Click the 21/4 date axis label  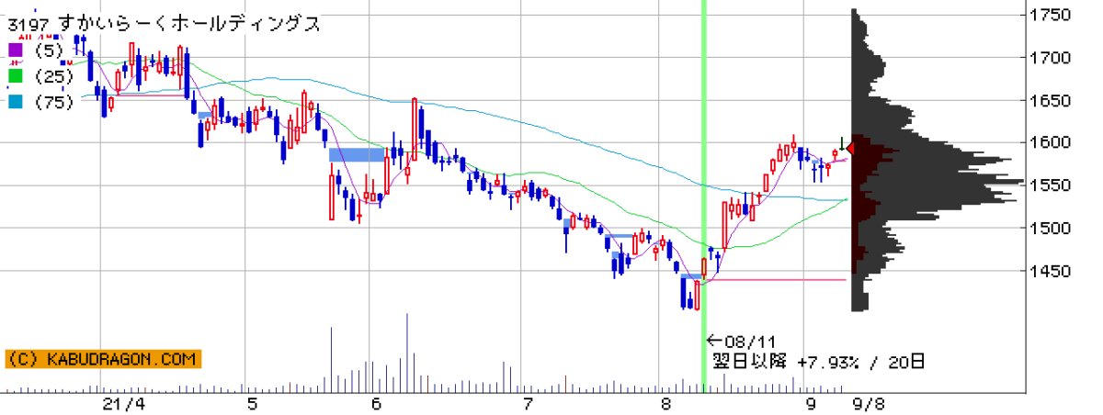pyautogui.click(x=123, y=404)
